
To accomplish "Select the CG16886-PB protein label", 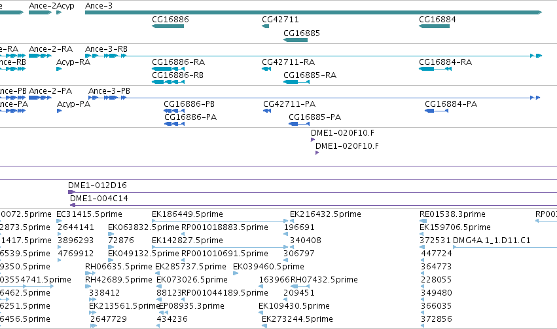I will tap(189, 104).
